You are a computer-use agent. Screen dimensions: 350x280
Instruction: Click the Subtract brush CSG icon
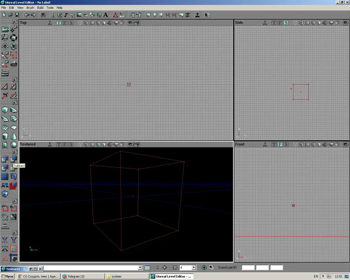point(14,159)
